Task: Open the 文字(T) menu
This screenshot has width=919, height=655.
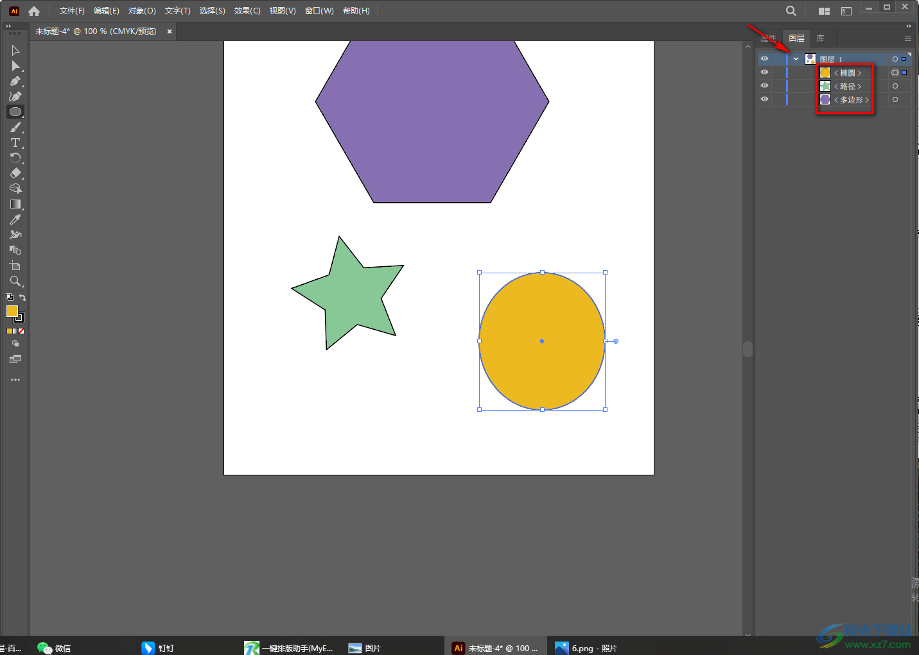Action: [x=177, y=11]
